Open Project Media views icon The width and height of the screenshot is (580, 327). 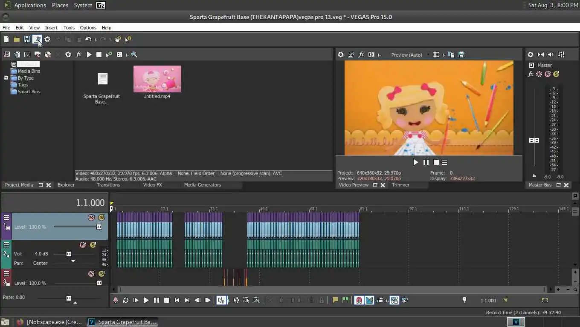[x=119, y=54]
